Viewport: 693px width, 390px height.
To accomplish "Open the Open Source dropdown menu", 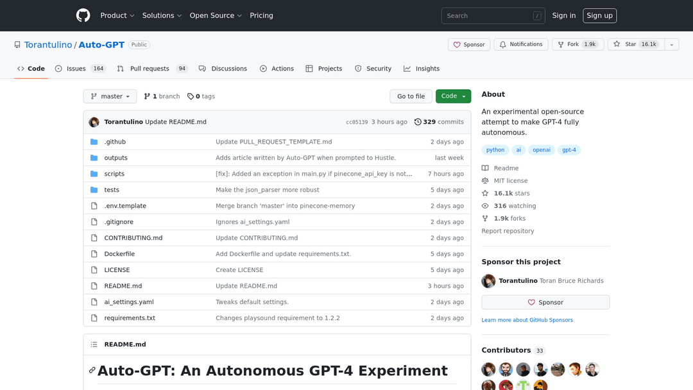I will [x=216, y=15].
